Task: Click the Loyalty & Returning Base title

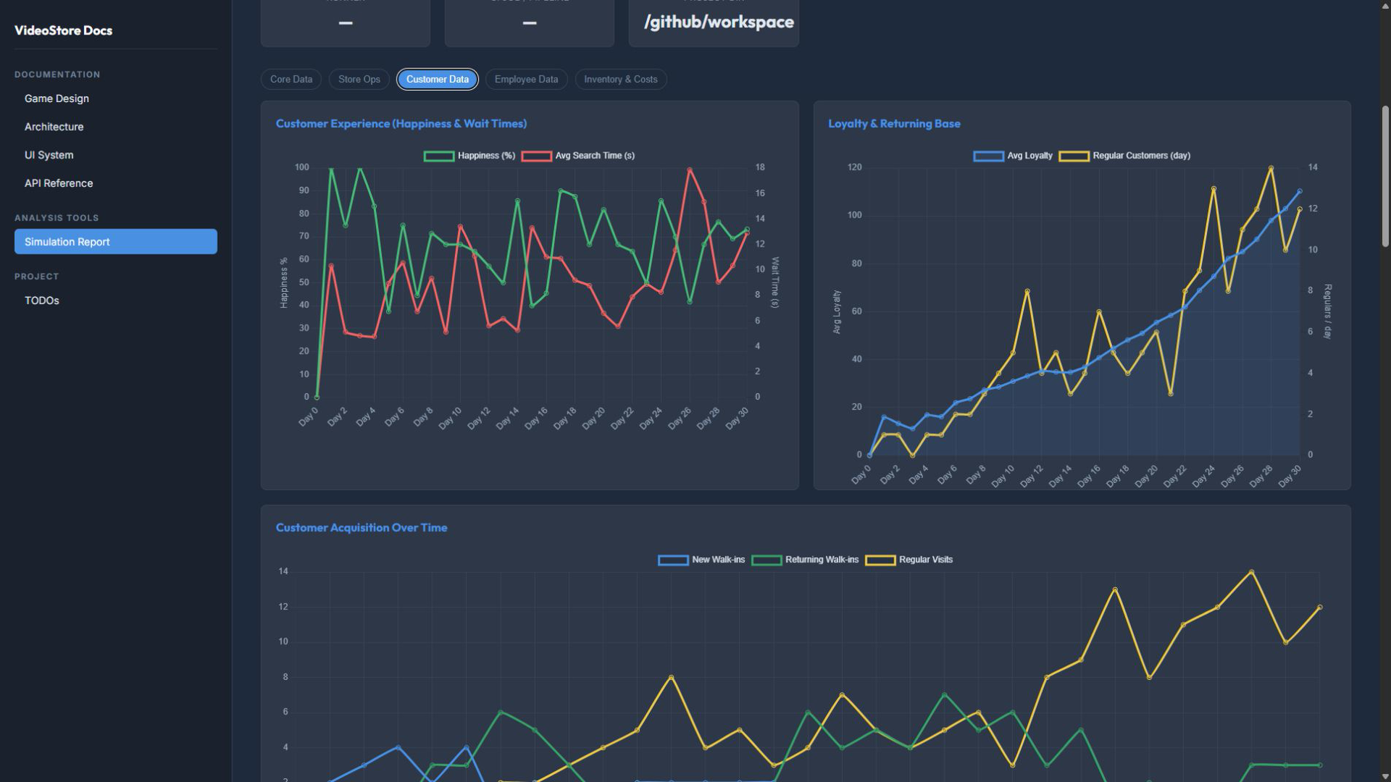Action: (x=894, y=124)
